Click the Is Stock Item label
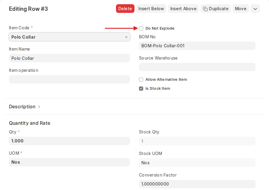269x190 pixels. click(x=158, y=89)
